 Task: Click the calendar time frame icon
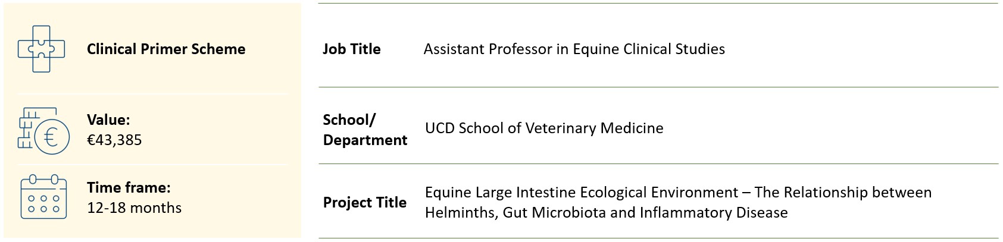(43, 197)
